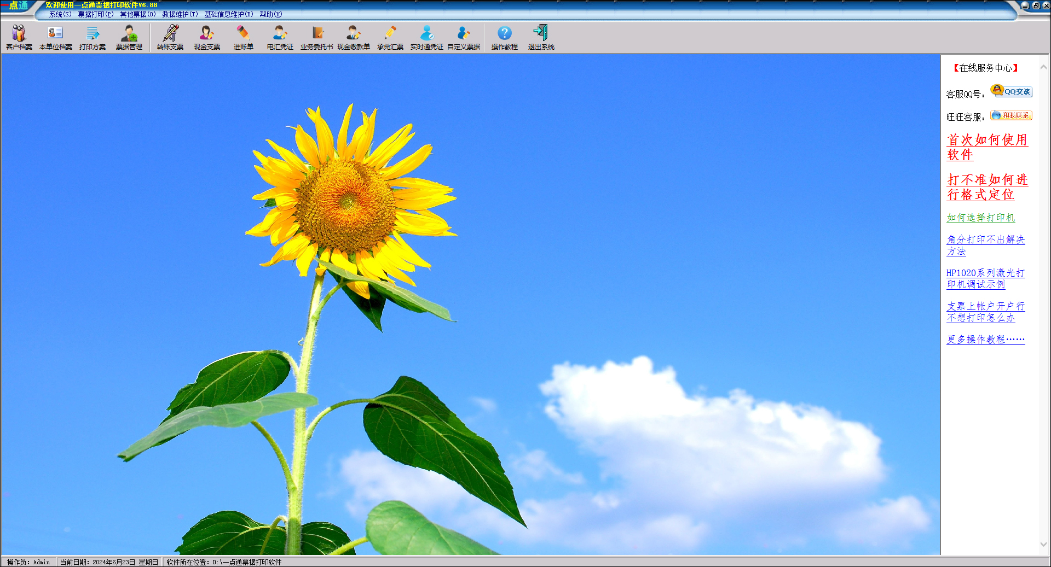Click the 【在线服务中心】 heading

[985, 68]
